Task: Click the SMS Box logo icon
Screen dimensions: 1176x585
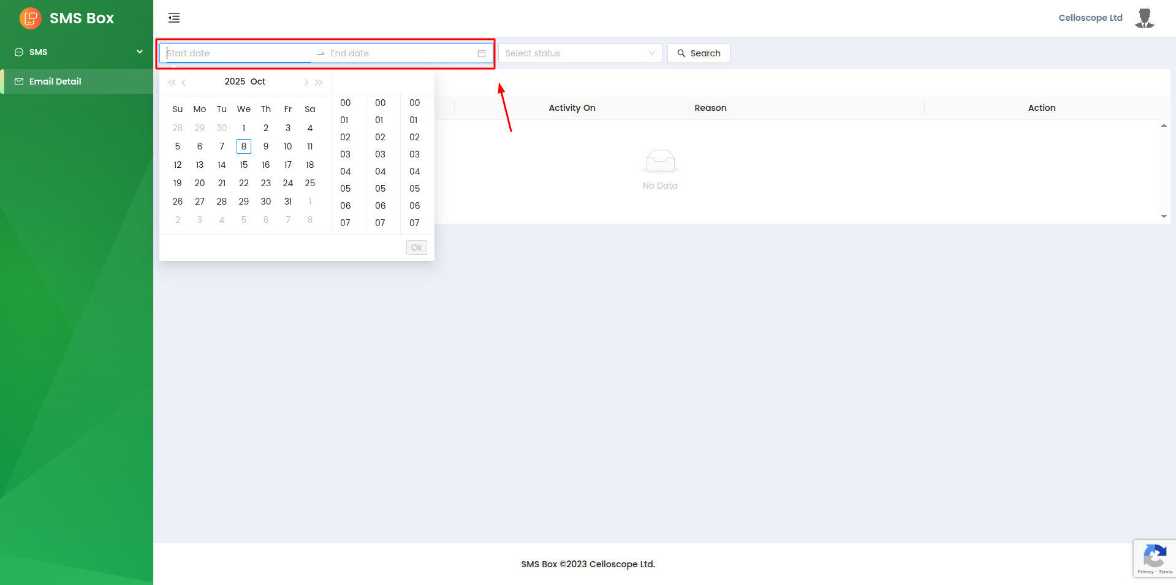Action: pyautogui.click(x=30, y=18)
